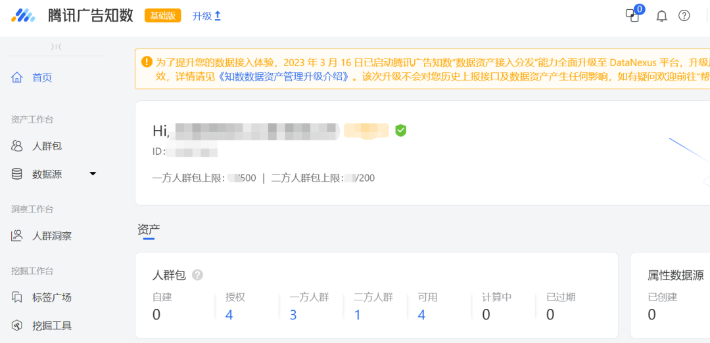Click the 一方人群包上限 text
Image resolution: width=710 pixels, height=343 pixels.
pyautogui.click(x=189, y=178)
